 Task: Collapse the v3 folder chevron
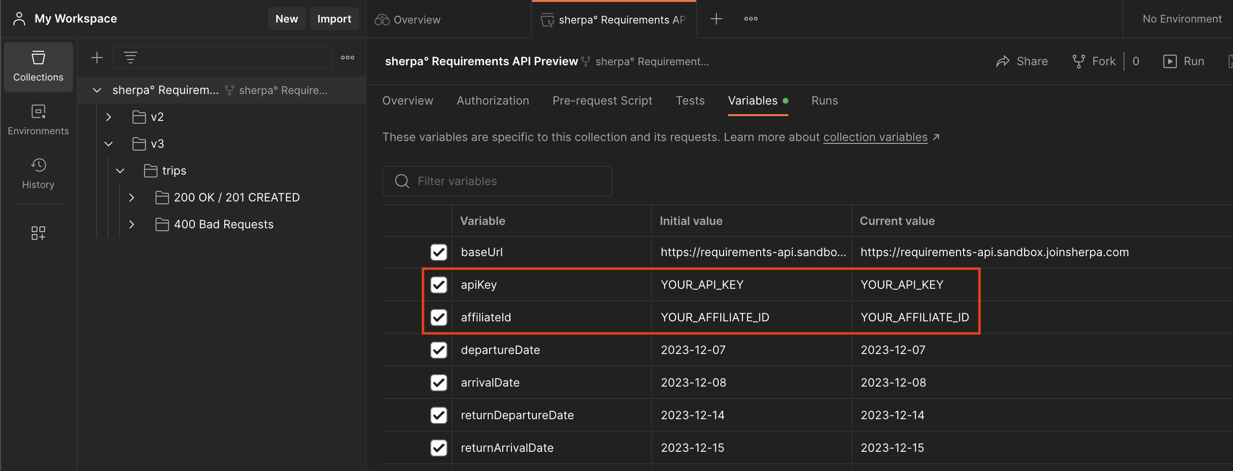109,144
